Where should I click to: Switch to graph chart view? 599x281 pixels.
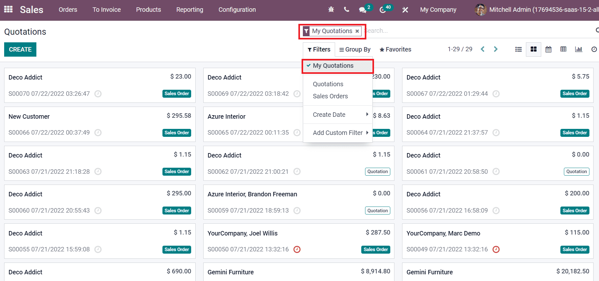click(x=579, y=49)
